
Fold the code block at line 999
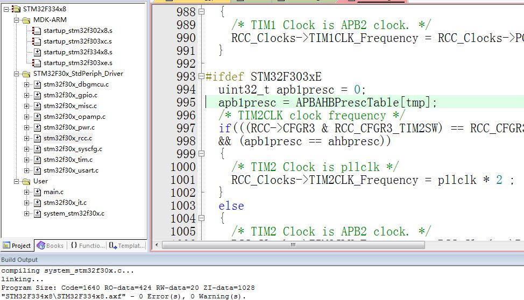pyautogui.click(x=201, y=154)
